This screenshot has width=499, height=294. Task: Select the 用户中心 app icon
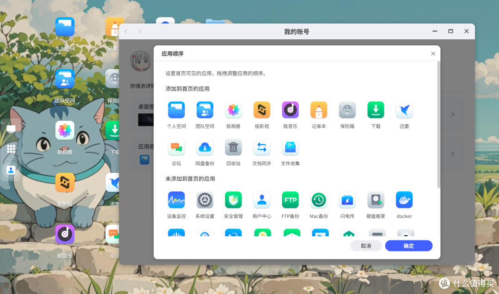tap(262, 200)
